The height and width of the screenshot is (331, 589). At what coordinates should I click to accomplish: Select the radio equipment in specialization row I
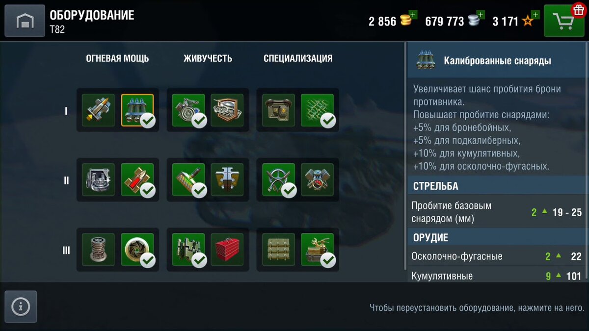[x=278, y=110]
